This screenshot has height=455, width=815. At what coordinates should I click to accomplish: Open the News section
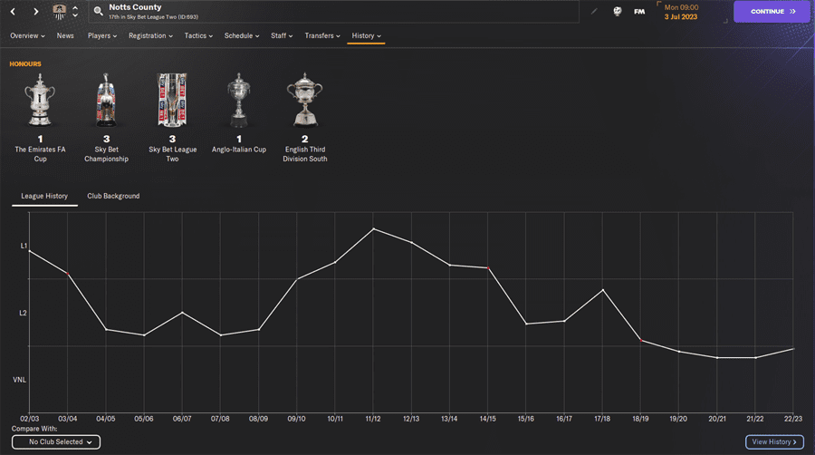pyautogui.click(x=65, y=36)
